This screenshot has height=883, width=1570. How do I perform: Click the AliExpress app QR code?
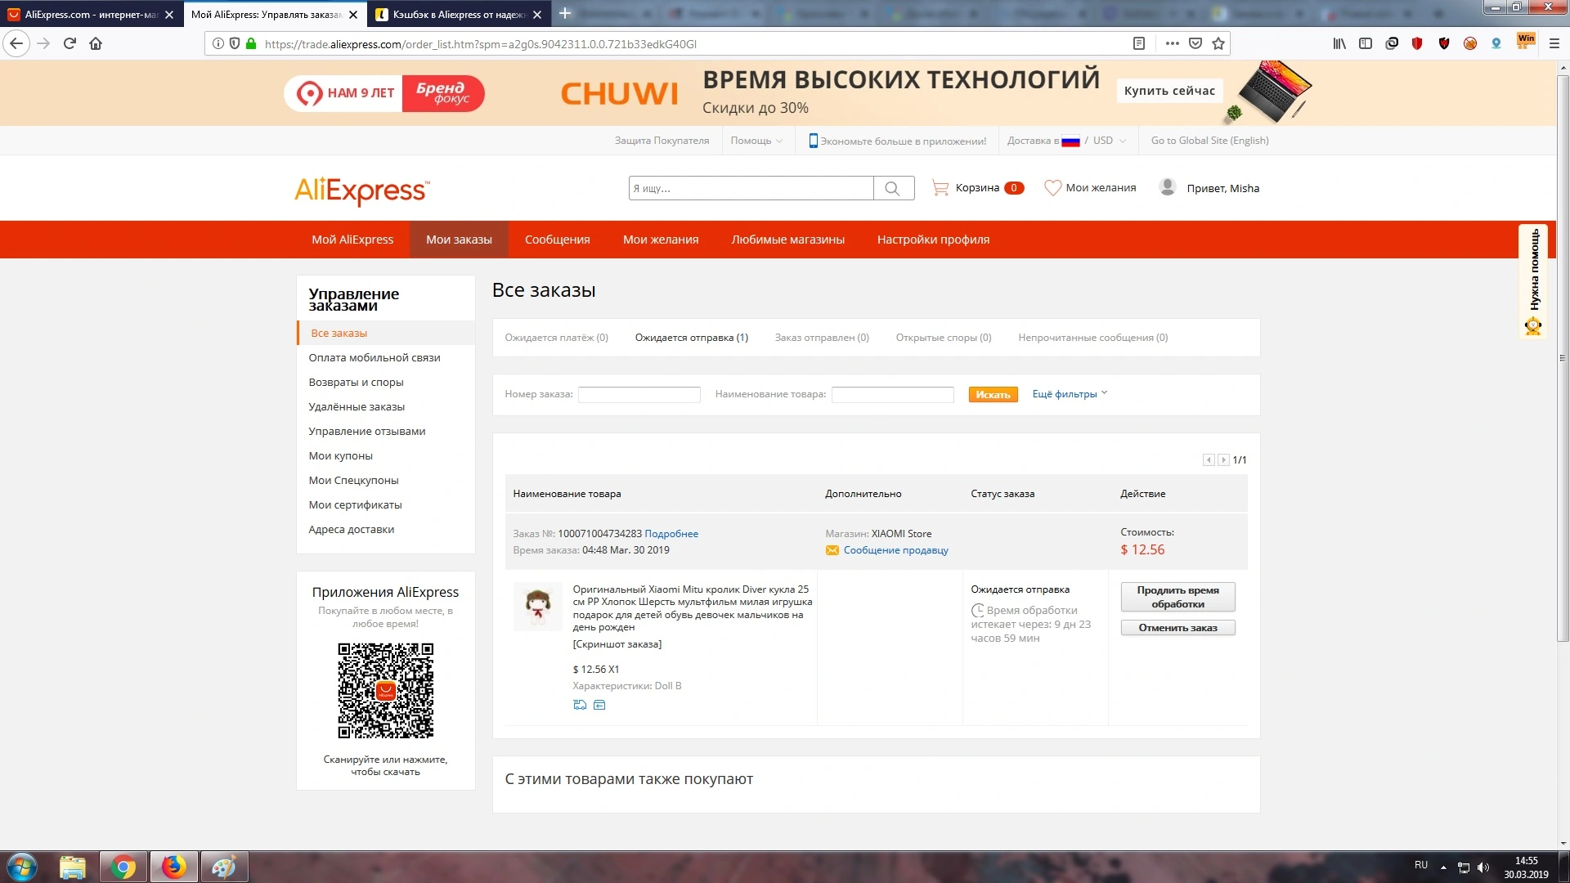[x=385, y=691]
